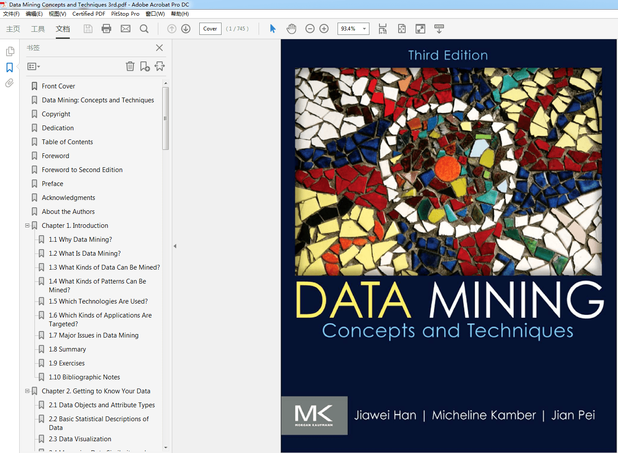Image resolution: width=618 pixels, height=453 pixels.
Task: Email the PDF using the envelope icon
Action: click(126, 29)
